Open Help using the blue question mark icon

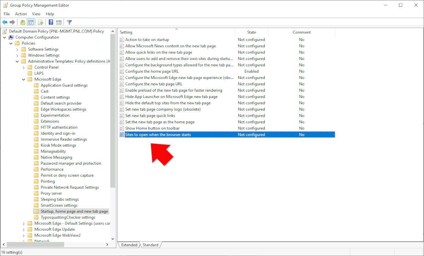[x=51, y=22]
